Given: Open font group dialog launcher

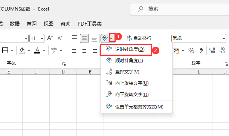Looking at the screenshot, I should pyautogui.click(x=64, y=64).
